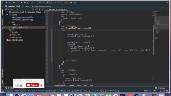
Task: Click webpack.prod.config.js breadcrumb in navigation bar
Action: 41,6
